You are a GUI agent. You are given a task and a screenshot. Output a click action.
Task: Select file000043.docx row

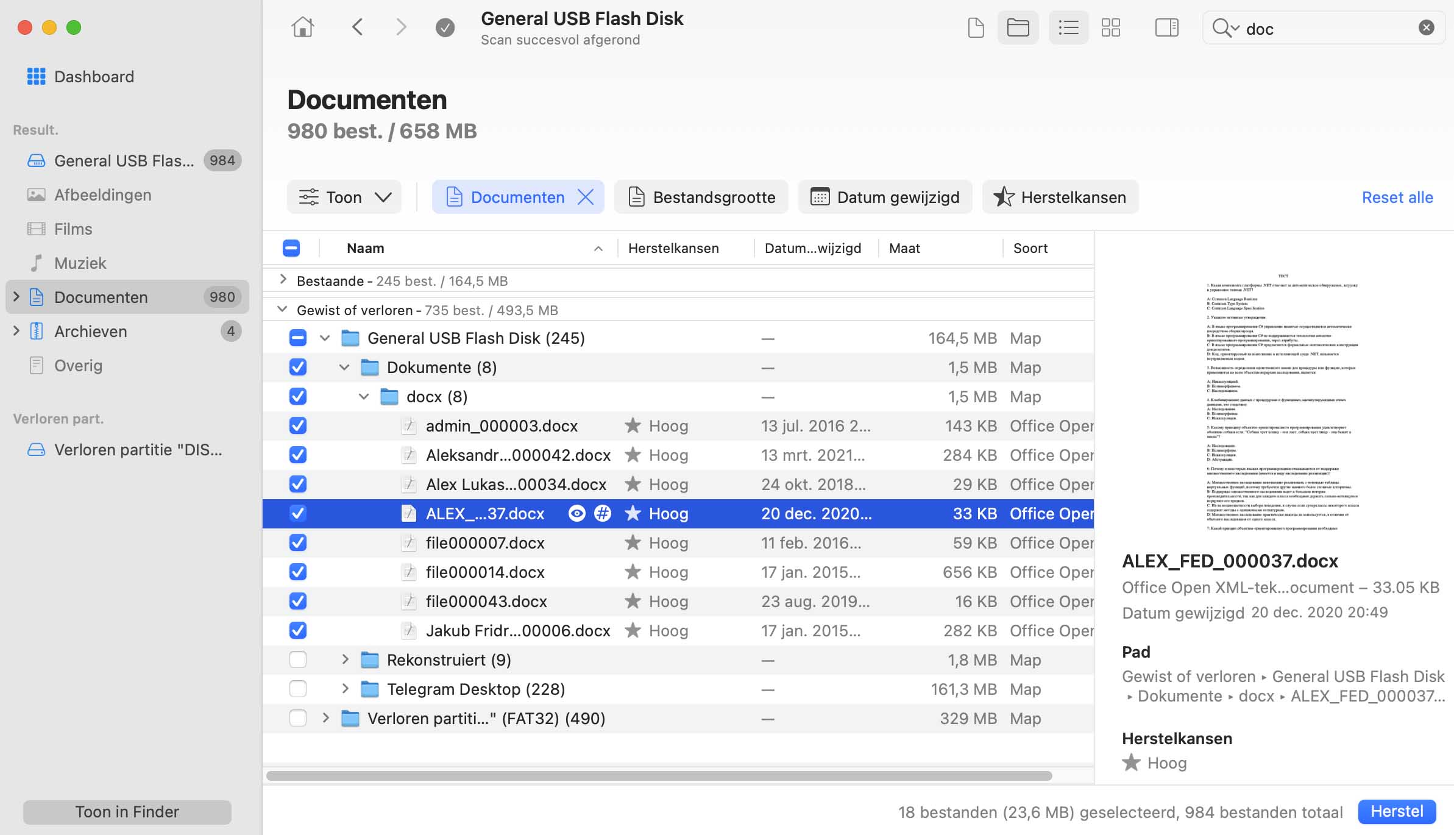point(678,602)
